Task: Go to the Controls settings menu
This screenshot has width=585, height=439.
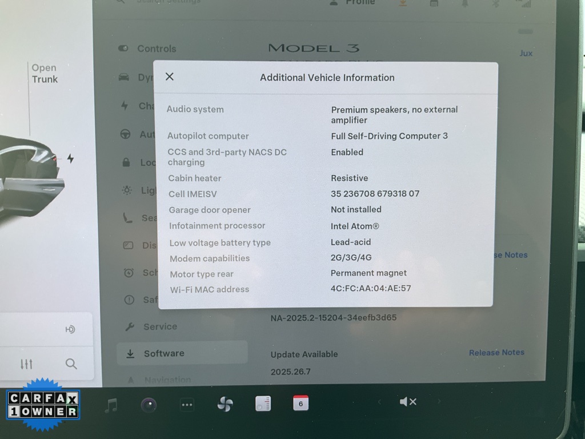Action: 156,49
